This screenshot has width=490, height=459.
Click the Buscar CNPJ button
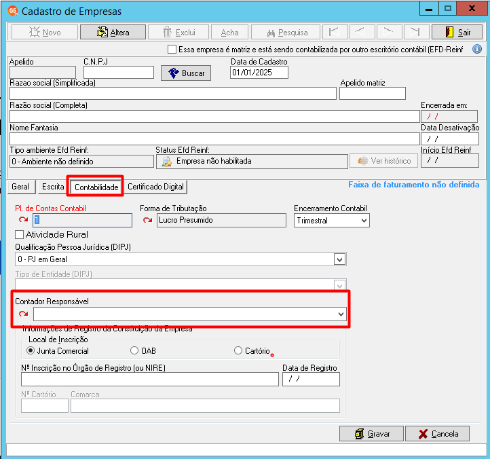click(186, 73)
